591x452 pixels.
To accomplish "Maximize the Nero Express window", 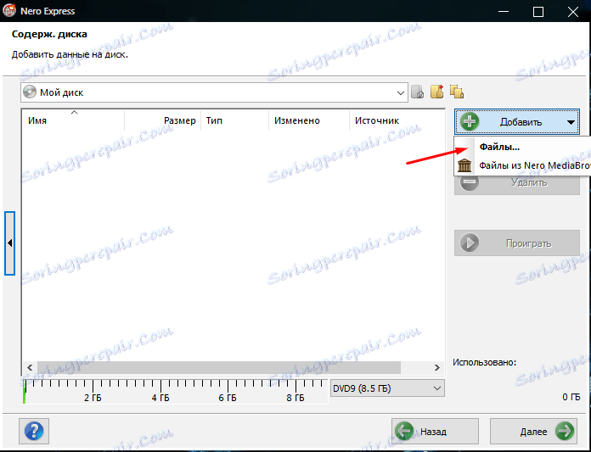I will (538, 12).
